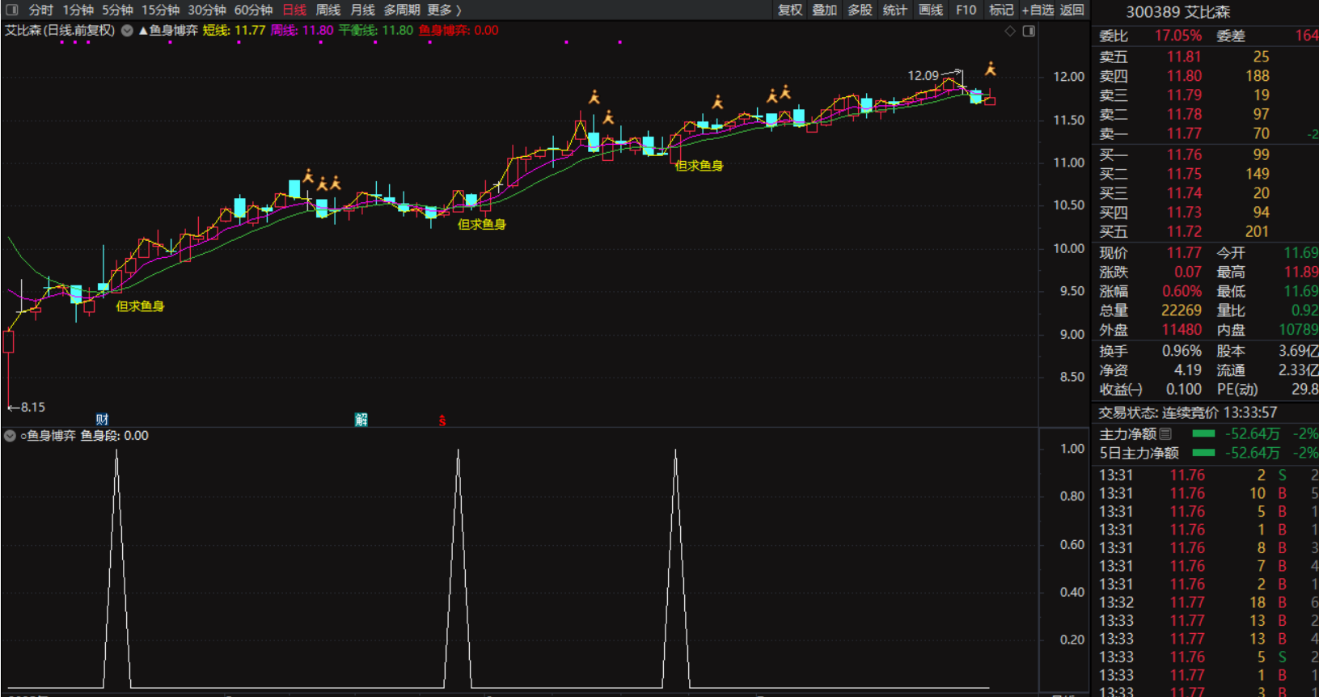Image resolution: width=1319 pixels, height=697 pixels.
Task: Click the list icon beside 主力净额
Action: pyautogui.click(x=1165, y=434)
